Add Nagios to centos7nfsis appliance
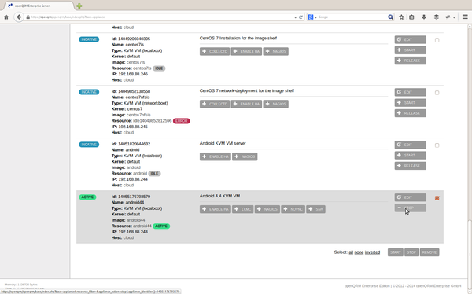This screenshot has height=294, width=472. point(276,104)
